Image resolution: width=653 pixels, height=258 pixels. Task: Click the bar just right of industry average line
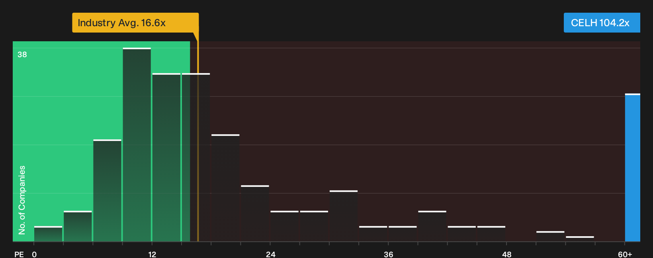coord(225,188)
